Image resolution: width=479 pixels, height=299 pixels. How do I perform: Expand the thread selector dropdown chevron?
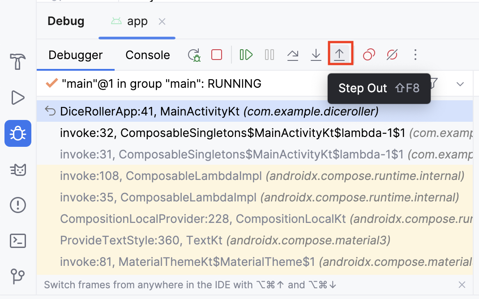460,84
